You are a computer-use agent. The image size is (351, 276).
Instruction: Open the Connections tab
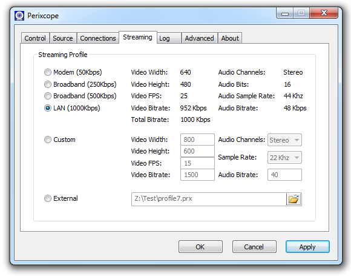click(98, 38)
